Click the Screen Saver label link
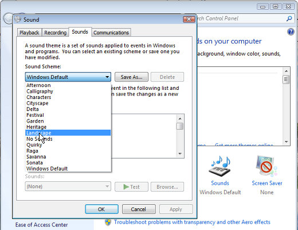 267,183
